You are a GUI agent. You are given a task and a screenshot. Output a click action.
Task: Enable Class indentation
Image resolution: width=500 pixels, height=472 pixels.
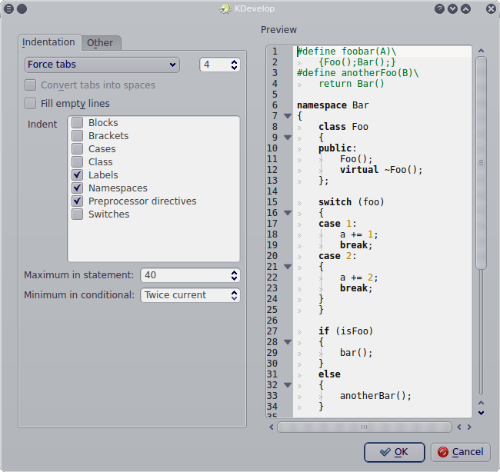click(78, 162)
